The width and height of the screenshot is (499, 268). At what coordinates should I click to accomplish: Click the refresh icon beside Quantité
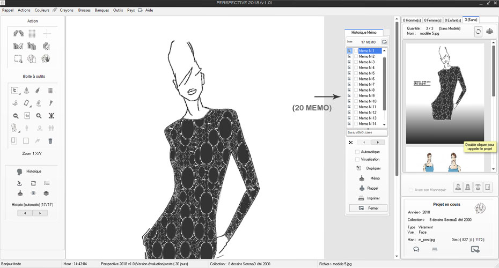478,32
